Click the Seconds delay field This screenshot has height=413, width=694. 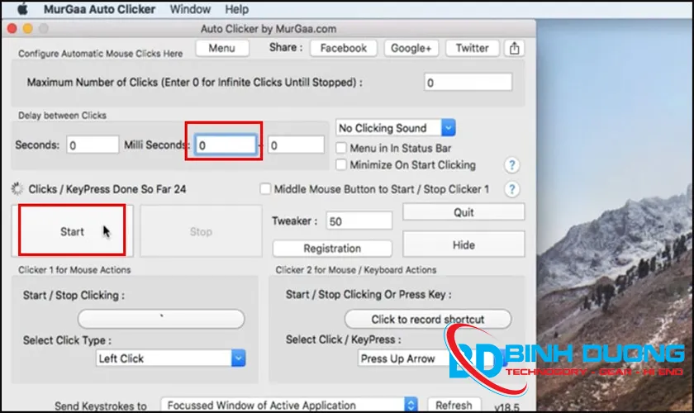pos(93,145)
